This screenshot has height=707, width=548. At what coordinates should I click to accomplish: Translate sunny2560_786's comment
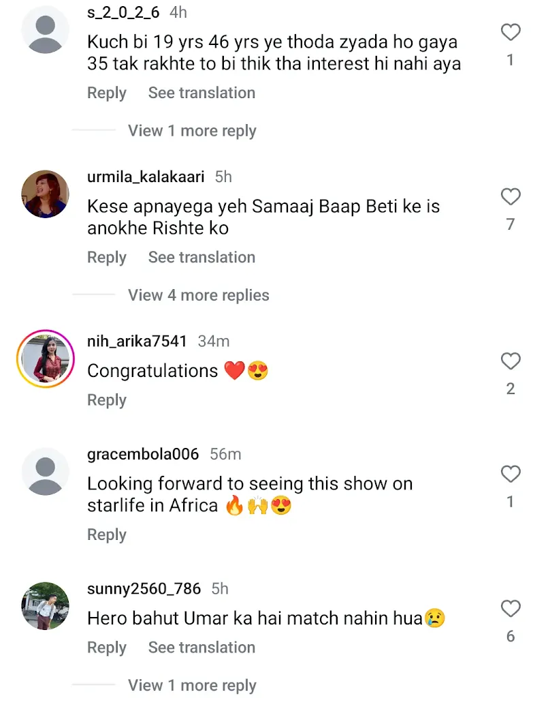(202, 647)
